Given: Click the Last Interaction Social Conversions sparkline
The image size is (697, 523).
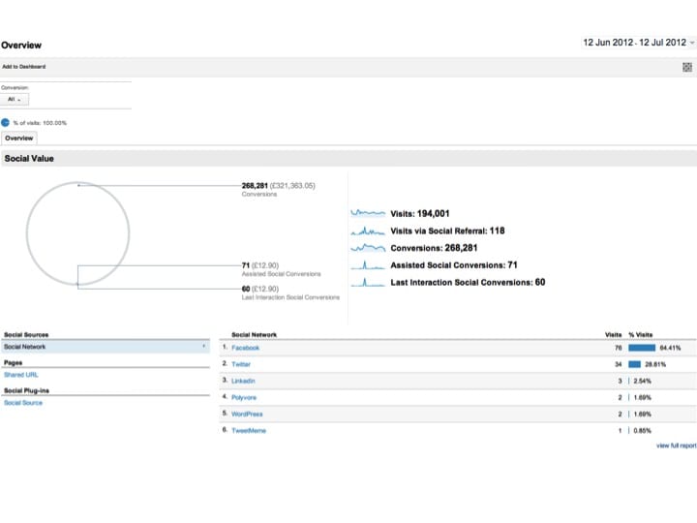Looking at the screenshot, I should pyautogui.click(x=367, y=283).
